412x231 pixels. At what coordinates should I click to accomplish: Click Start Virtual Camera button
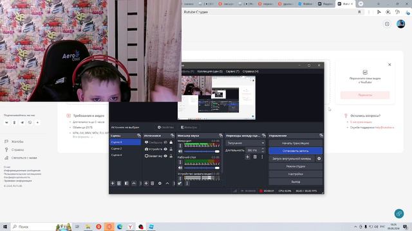point(292,158)
